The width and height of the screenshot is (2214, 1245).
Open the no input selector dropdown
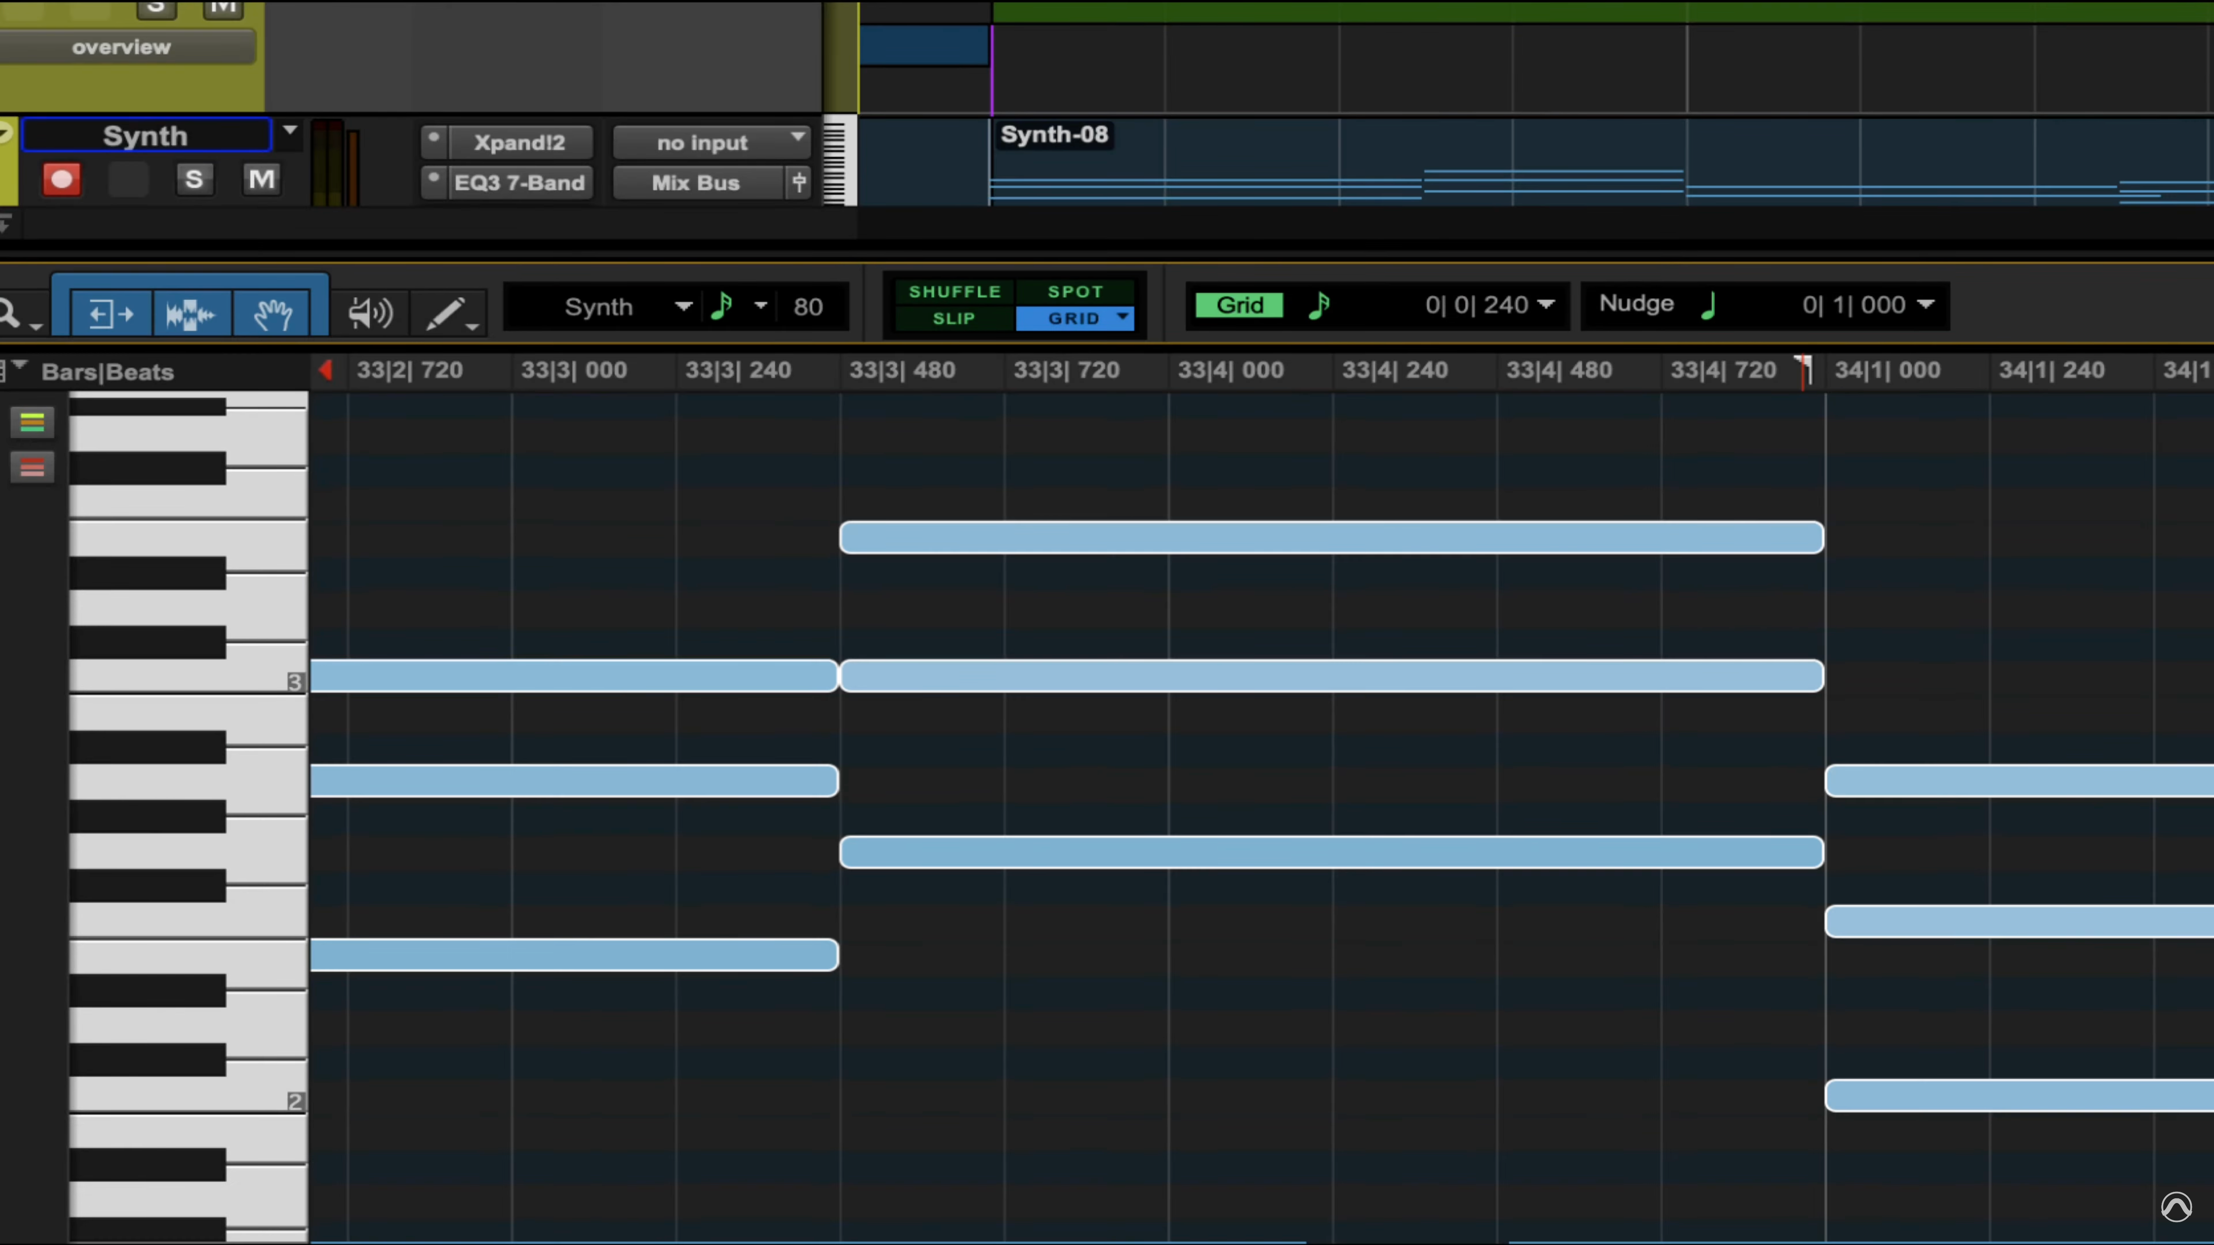coord(712,142)
